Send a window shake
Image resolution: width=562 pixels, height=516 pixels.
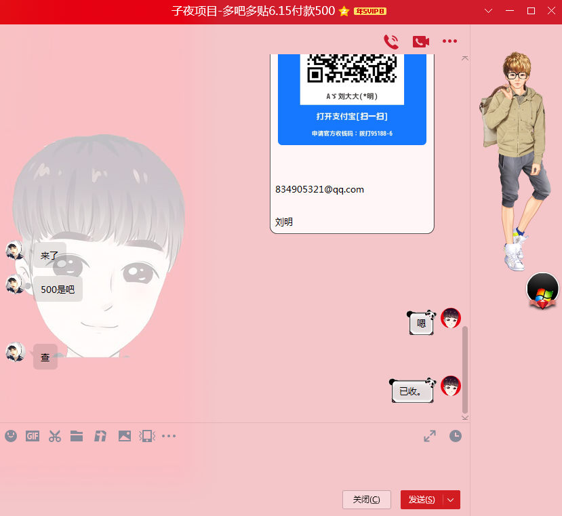147,436
